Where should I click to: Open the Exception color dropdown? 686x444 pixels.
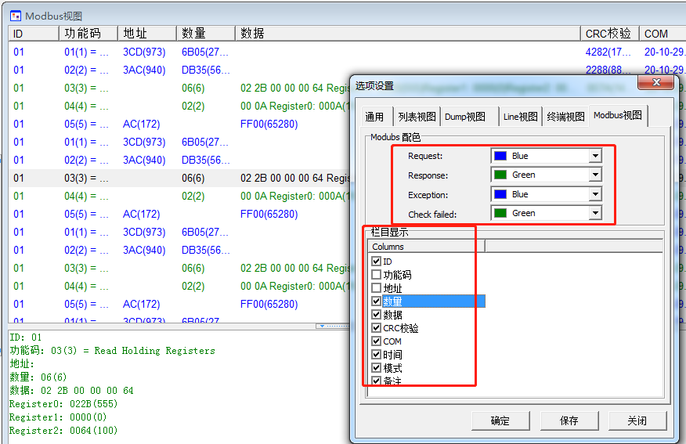595,194
